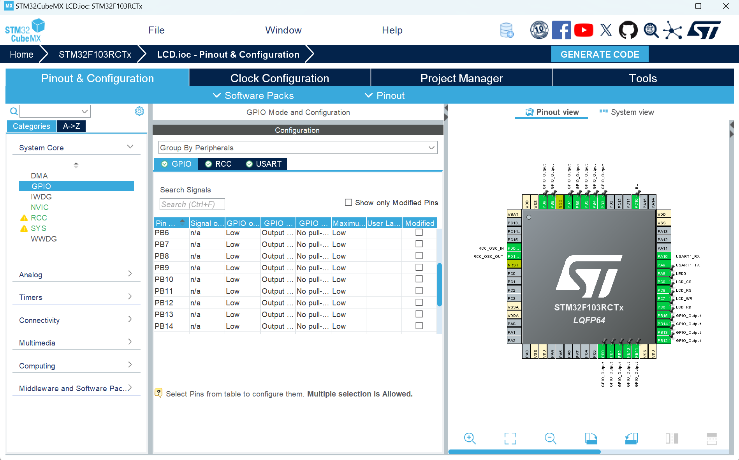Click the SYS warning triangle icon
The height and width of the screenshot is (460, 739).
[x=24, y=229]
